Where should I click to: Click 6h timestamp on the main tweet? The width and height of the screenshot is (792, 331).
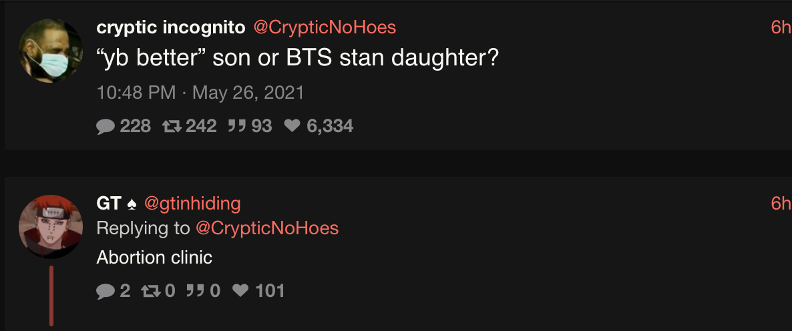coord(781,28)
